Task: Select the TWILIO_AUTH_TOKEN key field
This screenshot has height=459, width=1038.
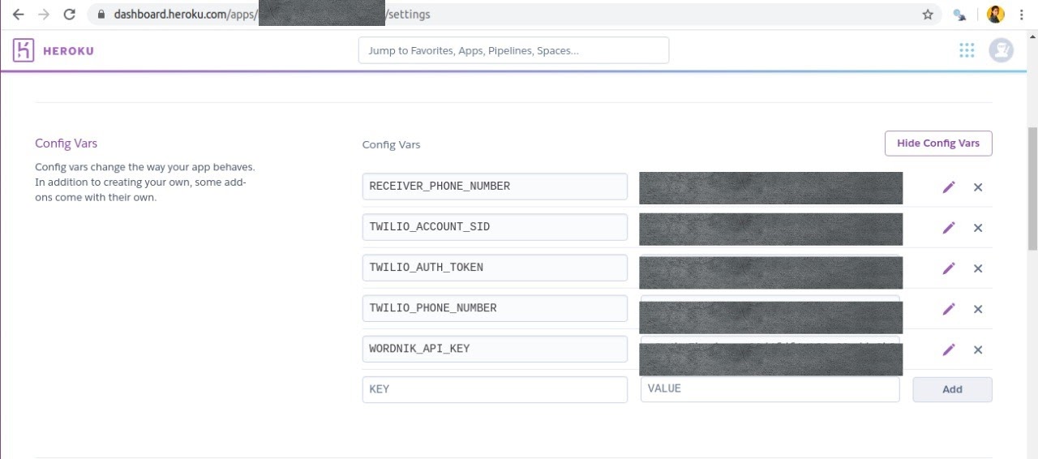Action: (495, 268)
